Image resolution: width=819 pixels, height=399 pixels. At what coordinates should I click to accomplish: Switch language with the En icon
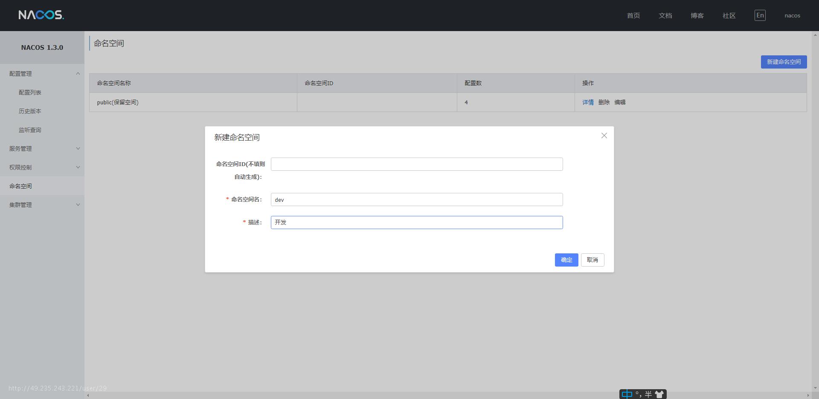760,15
